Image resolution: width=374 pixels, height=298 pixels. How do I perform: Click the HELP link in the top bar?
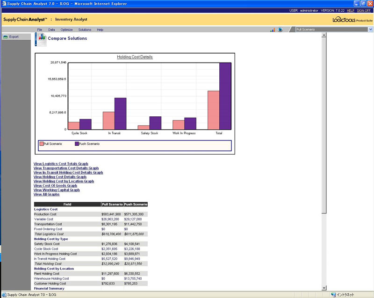(350, 10)
